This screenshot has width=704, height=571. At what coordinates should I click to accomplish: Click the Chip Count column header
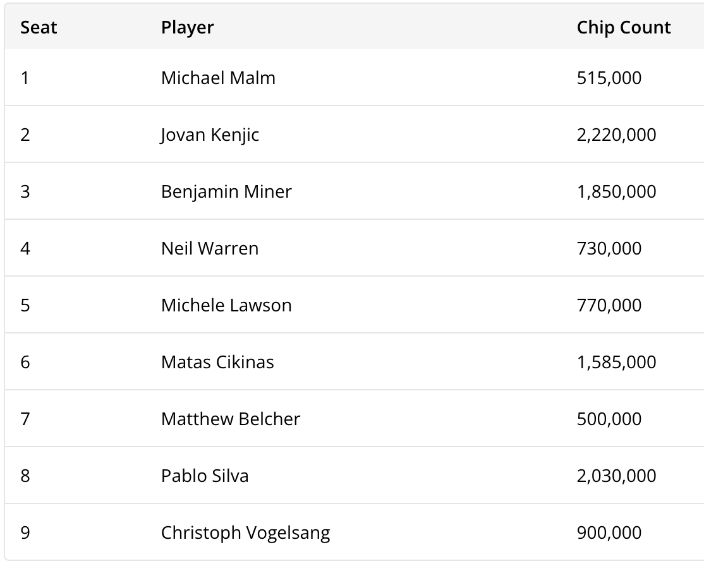click(x=623, y=28)
